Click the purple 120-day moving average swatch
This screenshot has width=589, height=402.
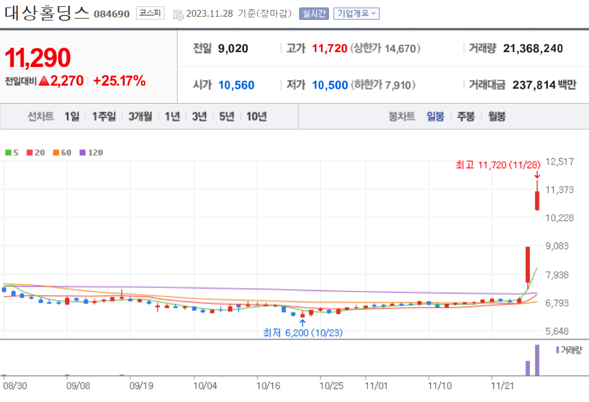tap(83, 153)
